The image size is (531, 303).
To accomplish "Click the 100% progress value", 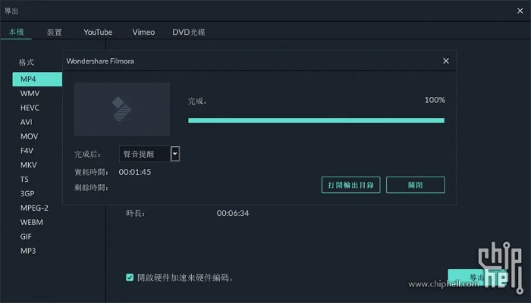I will pyautogui.click(x=435, y=100).
